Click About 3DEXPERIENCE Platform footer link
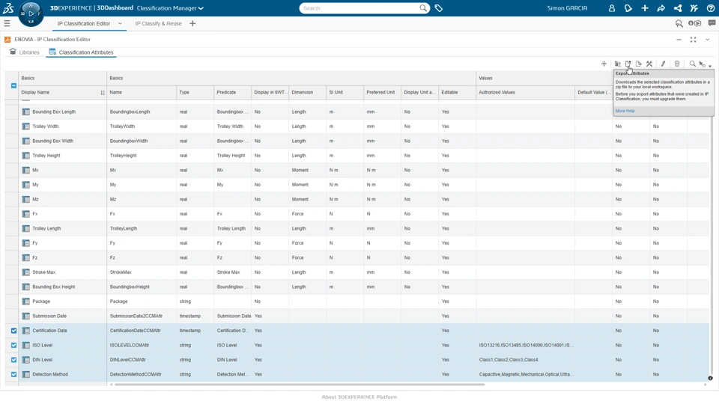 tap(359, 397)
